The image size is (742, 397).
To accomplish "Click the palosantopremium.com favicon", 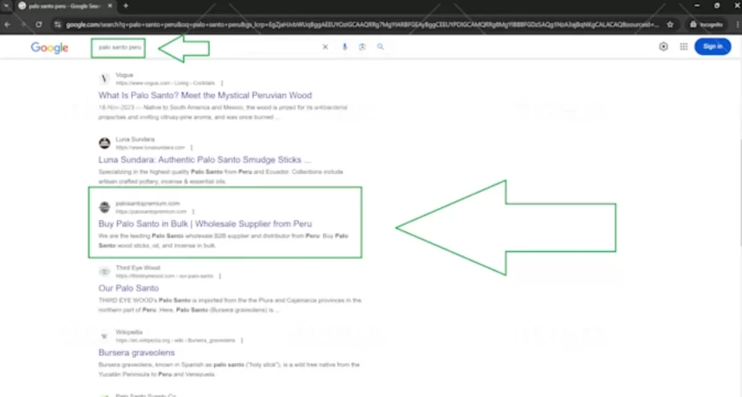I will [x=104, y=207].
